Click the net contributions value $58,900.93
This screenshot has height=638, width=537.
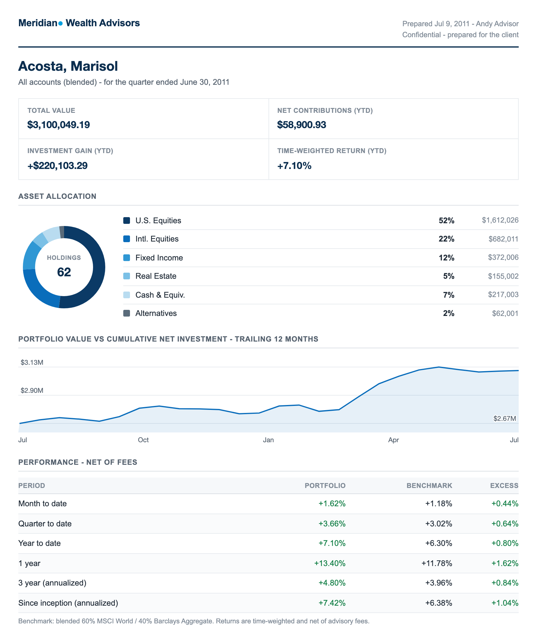(301, 125)
